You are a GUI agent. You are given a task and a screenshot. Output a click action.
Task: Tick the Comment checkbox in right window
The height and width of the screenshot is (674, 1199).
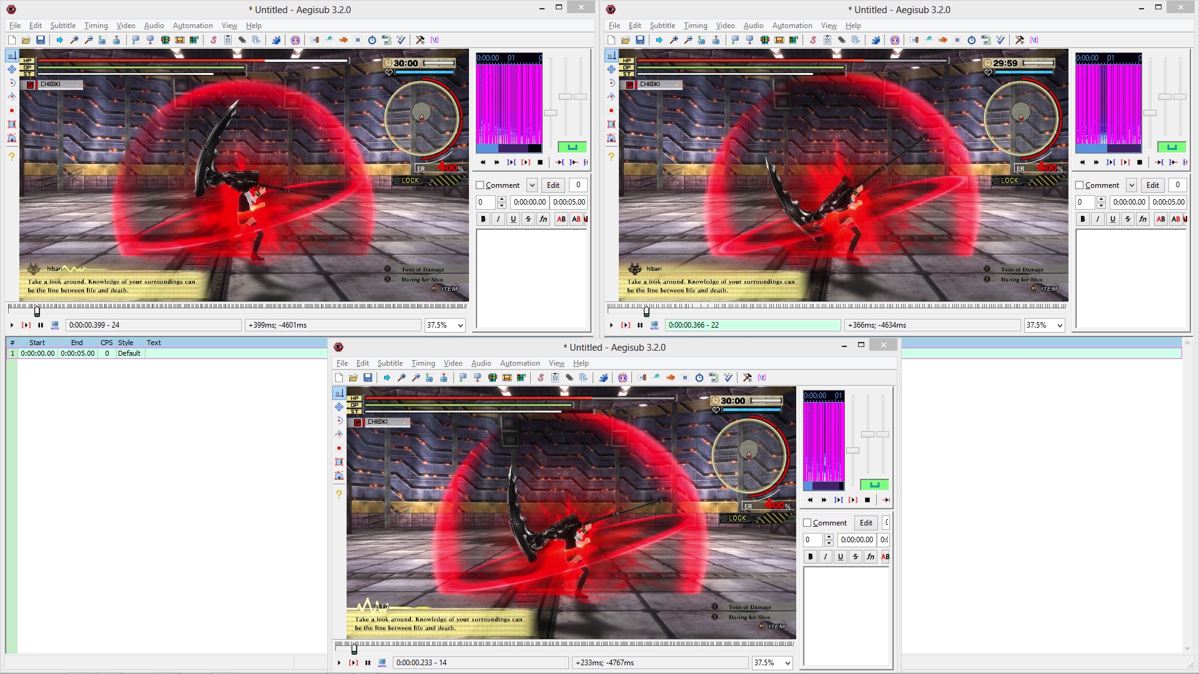tap(1080, 185)
